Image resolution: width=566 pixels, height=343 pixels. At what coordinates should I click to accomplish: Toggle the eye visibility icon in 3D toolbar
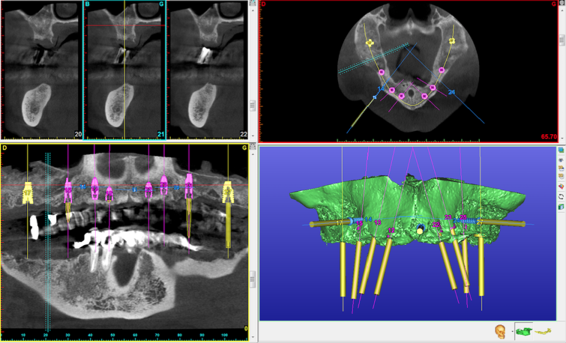pyautogui.click(x=562, y=159)
